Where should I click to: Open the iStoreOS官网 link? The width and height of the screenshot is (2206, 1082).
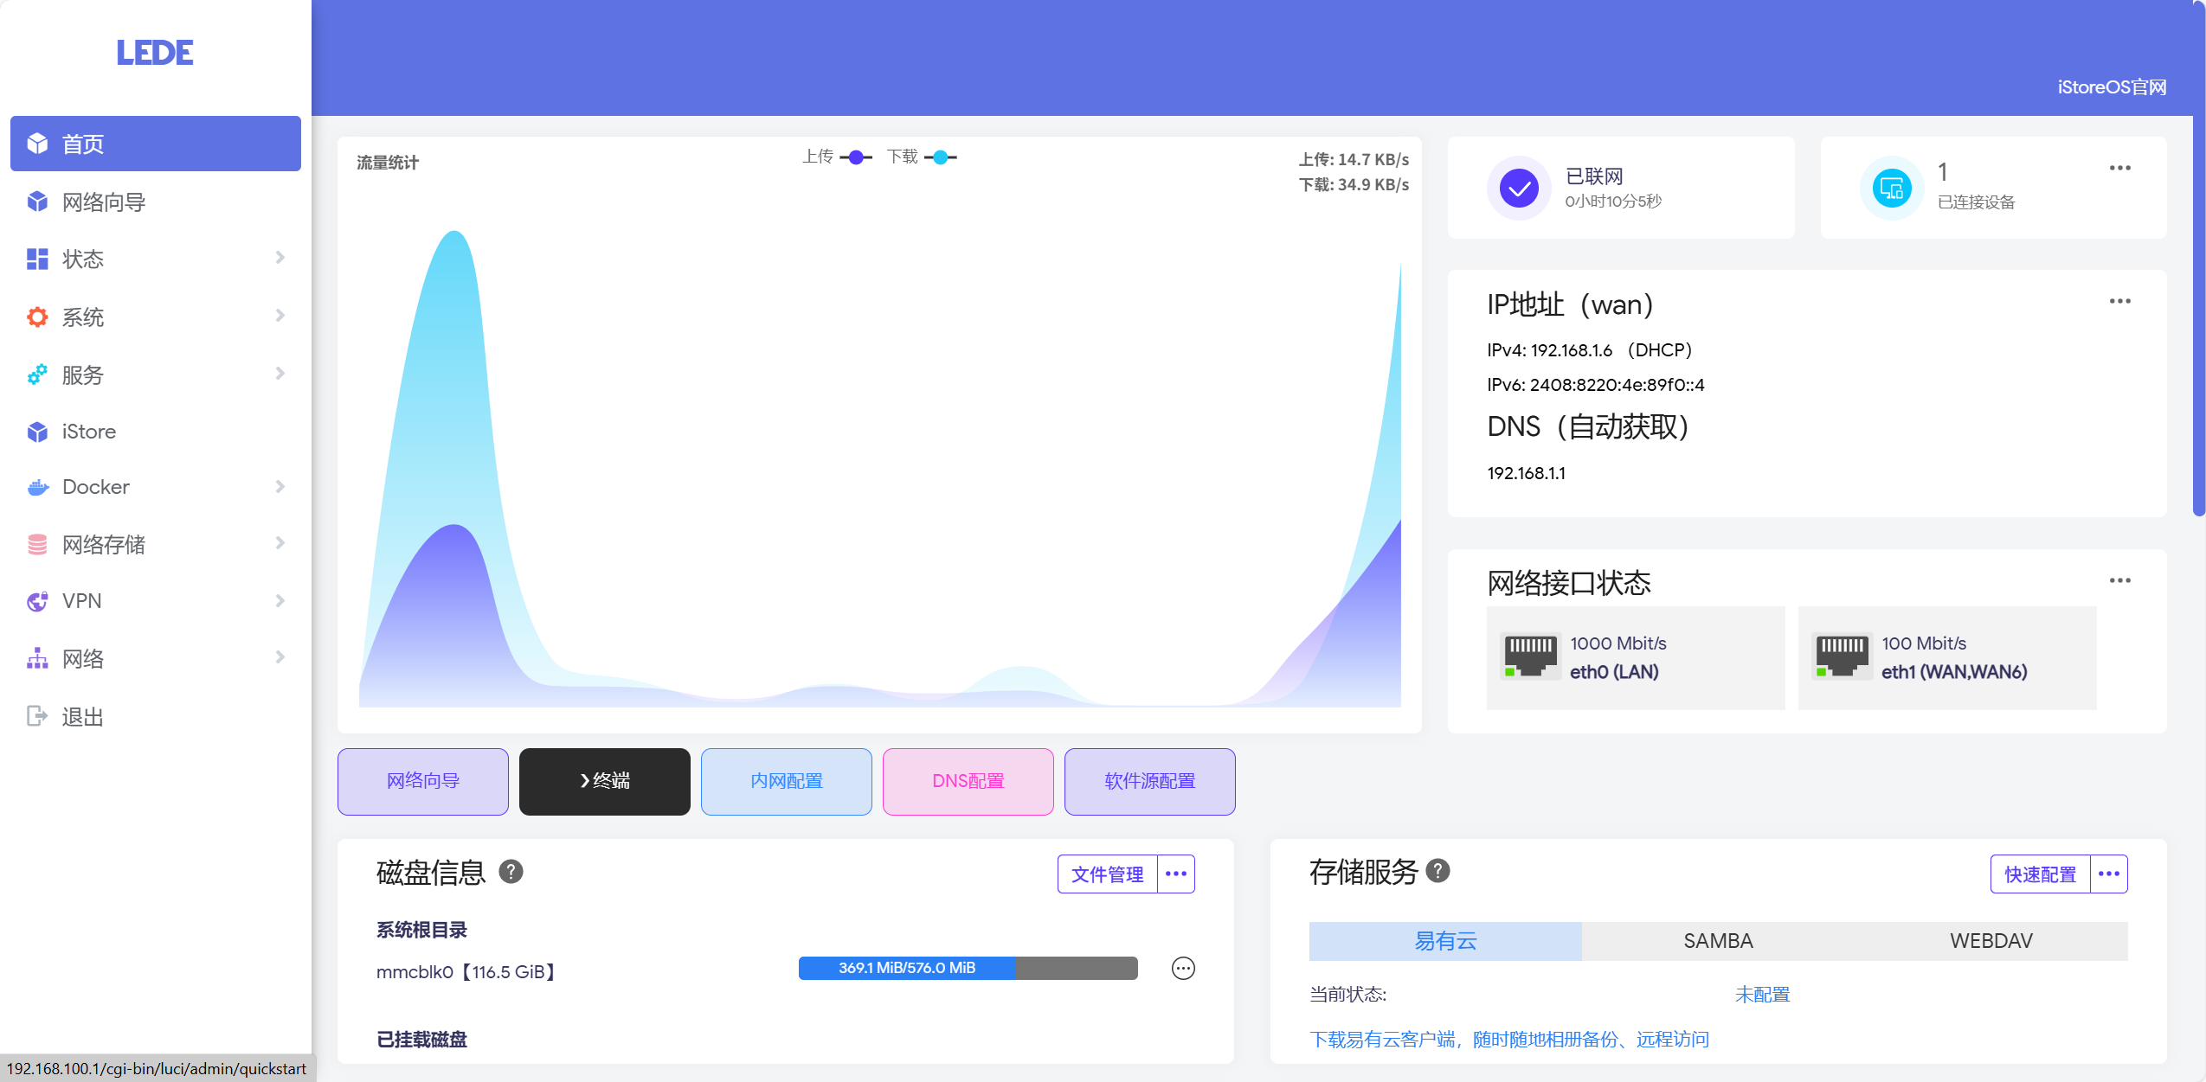[x=2111, y=87]
